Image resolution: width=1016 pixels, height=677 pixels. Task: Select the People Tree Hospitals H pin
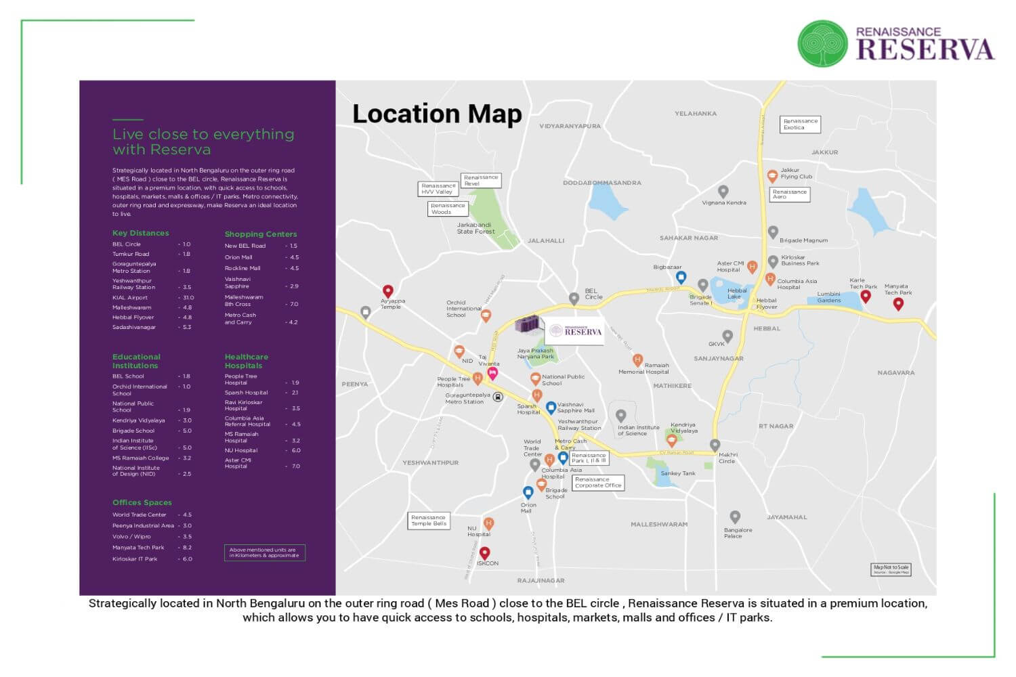point(478,378)
